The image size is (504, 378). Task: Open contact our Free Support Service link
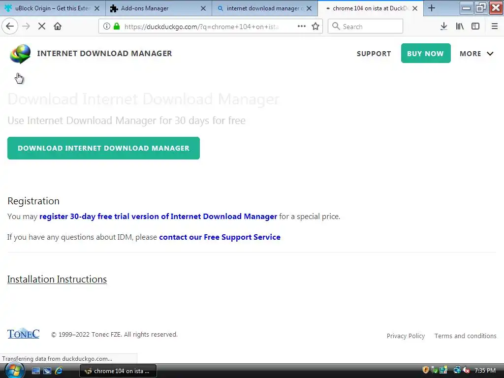pyautogui.click(x=220, y=237)
